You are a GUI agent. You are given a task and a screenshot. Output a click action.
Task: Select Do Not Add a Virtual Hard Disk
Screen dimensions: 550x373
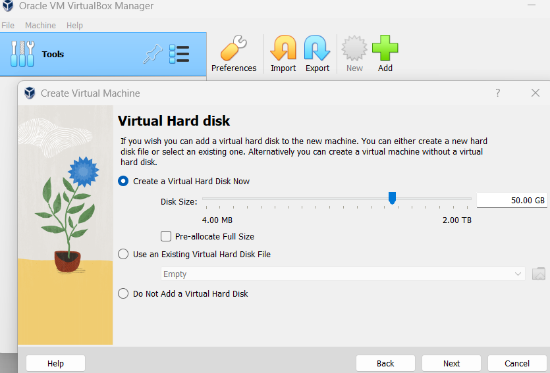(x=123, y=293)
